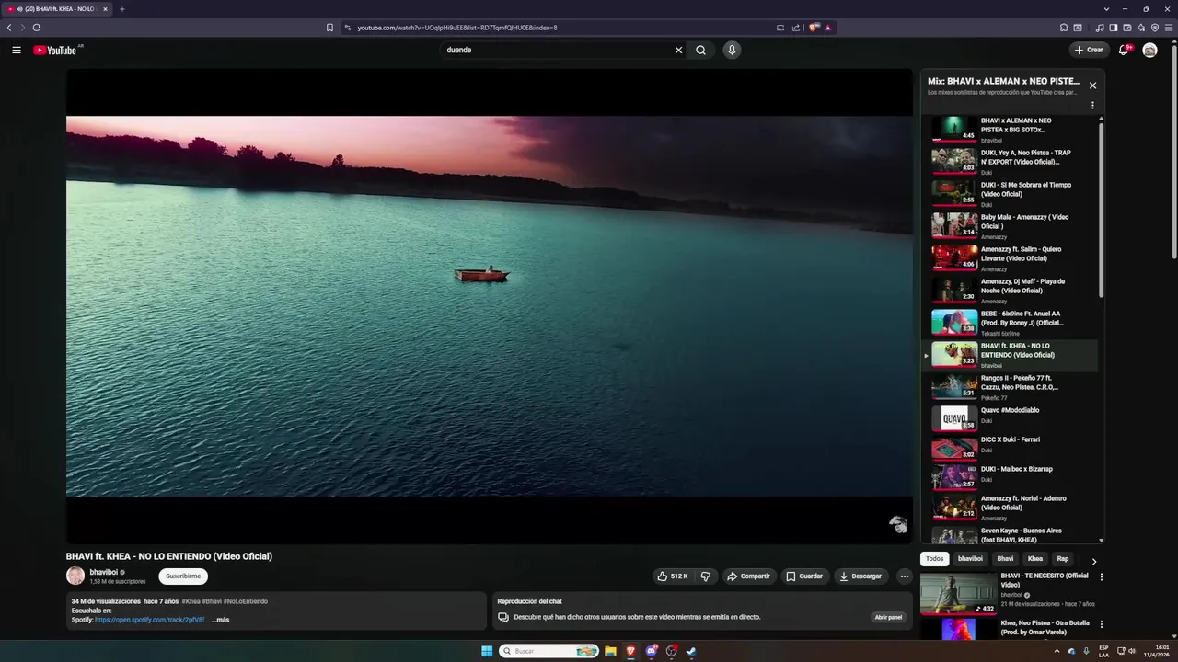
Task: Click the Compartir share button
Action: 748,576
